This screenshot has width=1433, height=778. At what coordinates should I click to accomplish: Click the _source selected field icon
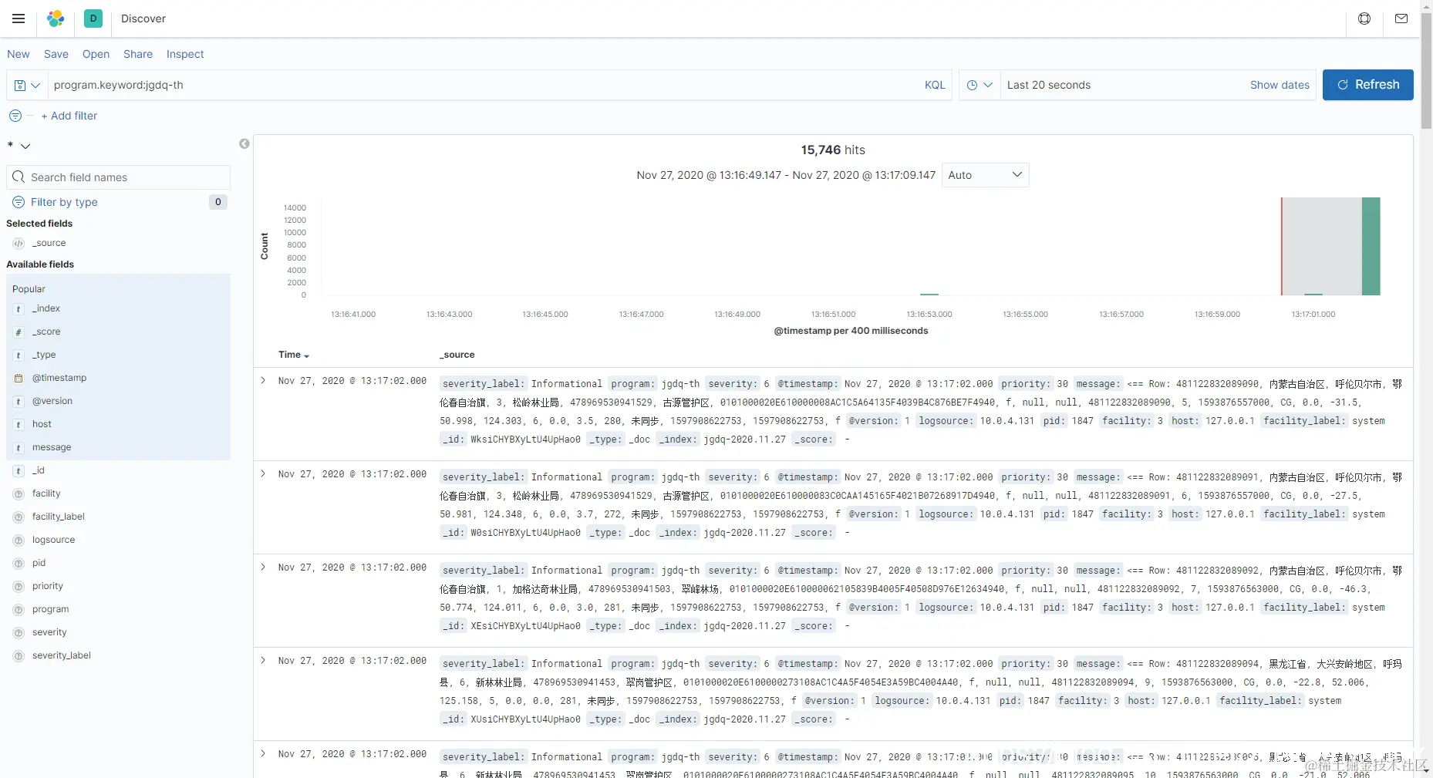tap(19, 243)
